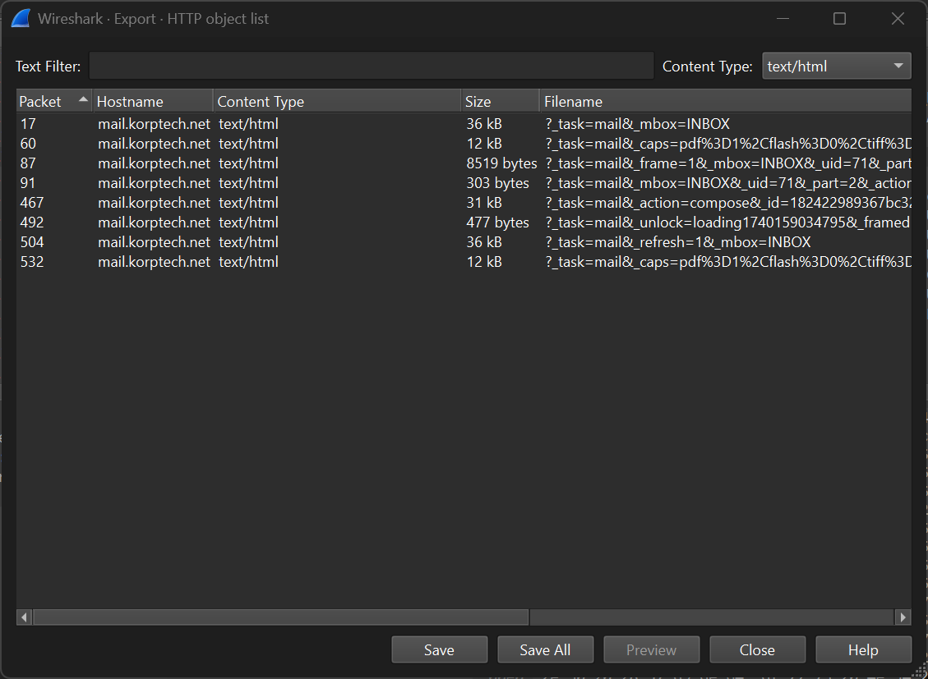Viewport: 928px width, 679px height.
Task: Click filename with _unlock=loading1740159034795
Action: pos(727,223)
